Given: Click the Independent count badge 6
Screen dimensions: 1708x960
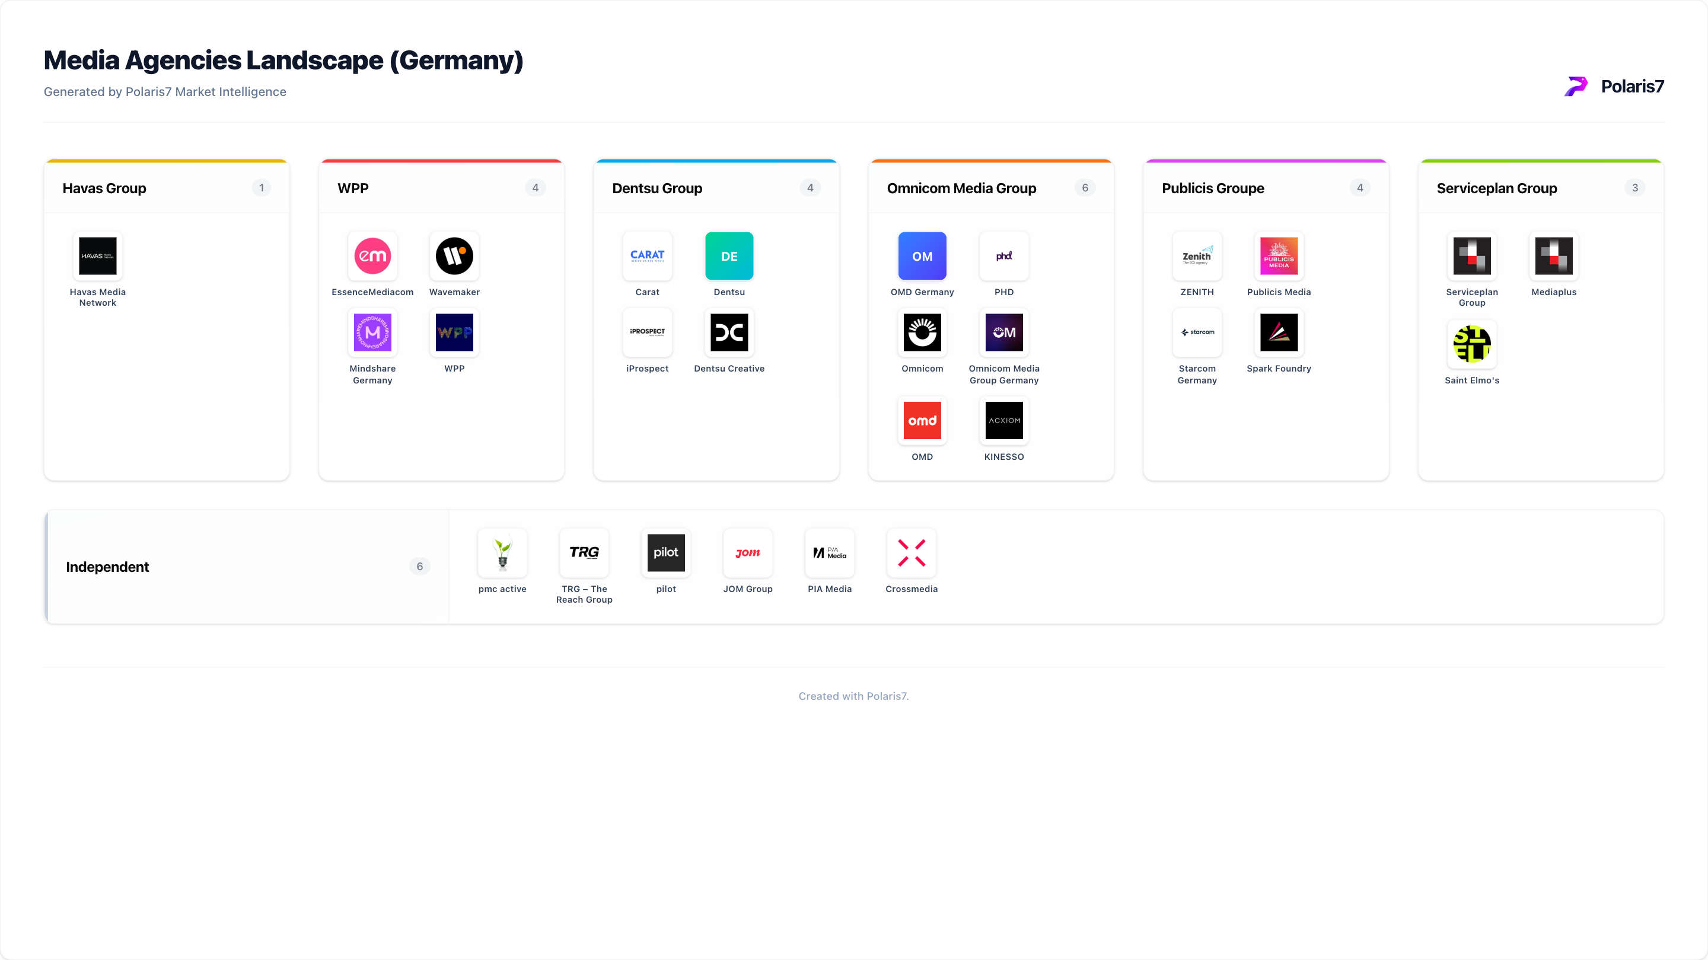Looking at the screenshot, I should 420,567.
